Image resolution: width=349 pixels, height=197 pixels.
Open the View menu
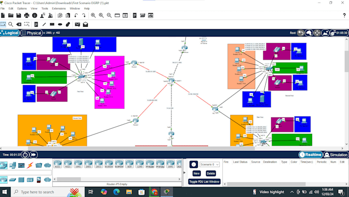34,8
